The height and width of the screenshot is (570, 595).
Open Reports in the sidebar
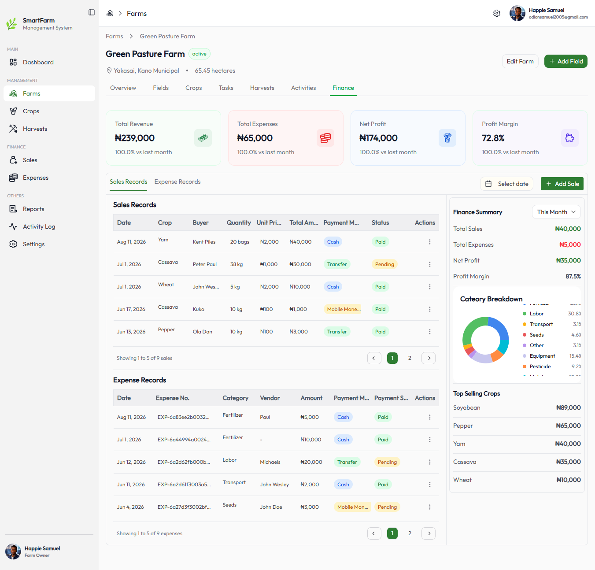tap(49, 209)
